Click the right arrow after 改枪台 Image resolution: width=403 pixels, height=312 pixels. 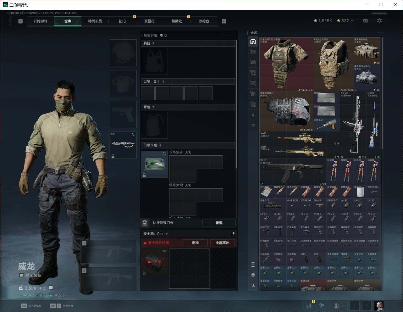coord(224,21)
